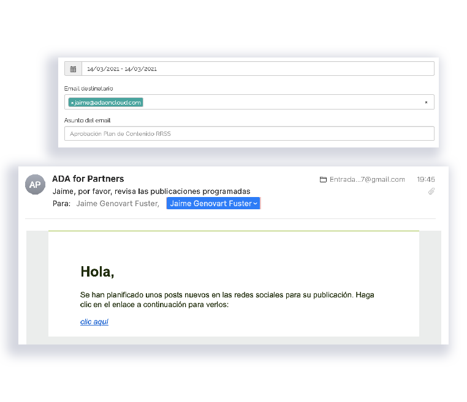
Task: Click the email body paragraph text
Action: click(x=227, y=299)
